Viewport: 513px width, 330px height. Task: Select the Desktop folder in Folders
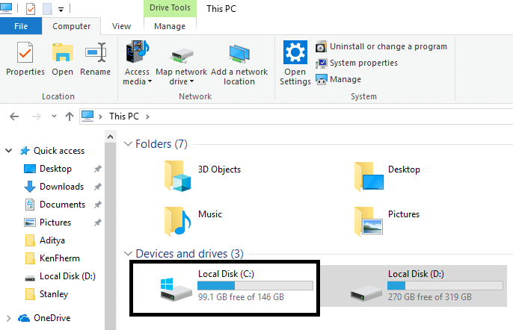pyautogui.click(x=387, y=175)
